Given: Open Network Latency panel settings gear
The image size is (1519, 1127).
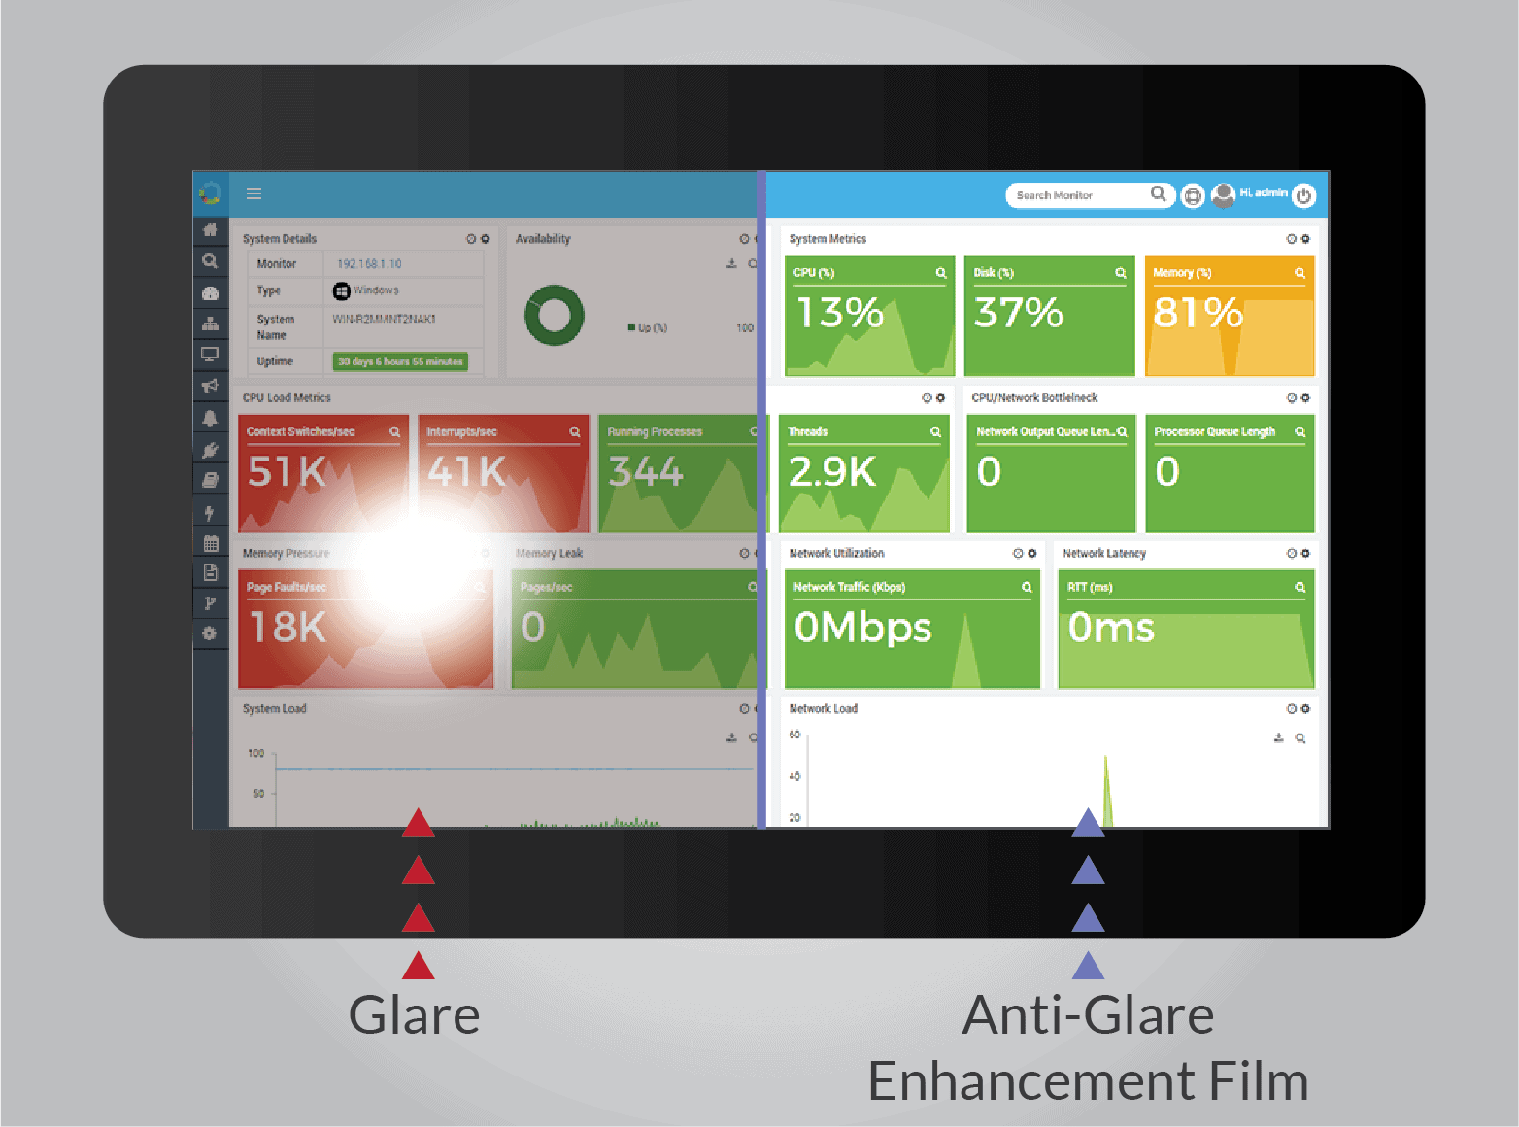Looking at the screenshot, I should (1305, 554).
